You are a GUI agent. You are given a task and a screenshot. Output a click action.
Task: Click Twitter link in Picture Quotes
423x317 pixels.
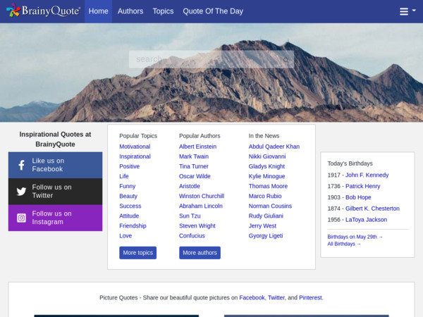[276, 297]
